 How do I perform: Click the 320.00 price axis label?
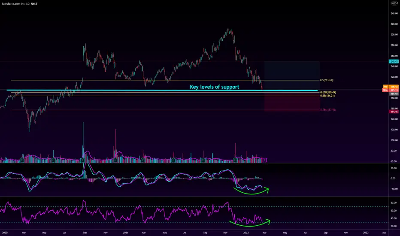point(394,24)
